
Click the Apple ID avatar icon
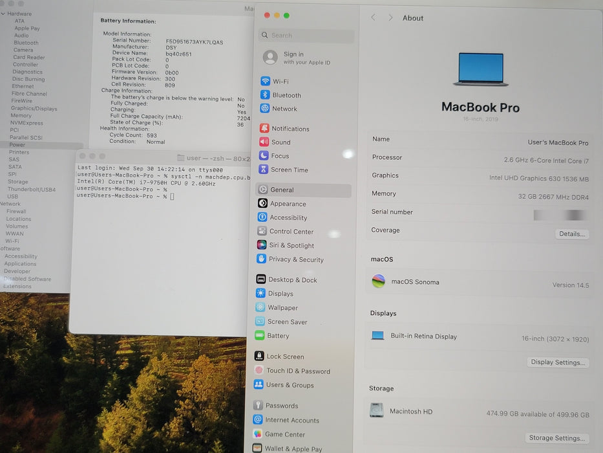point(270,58)
